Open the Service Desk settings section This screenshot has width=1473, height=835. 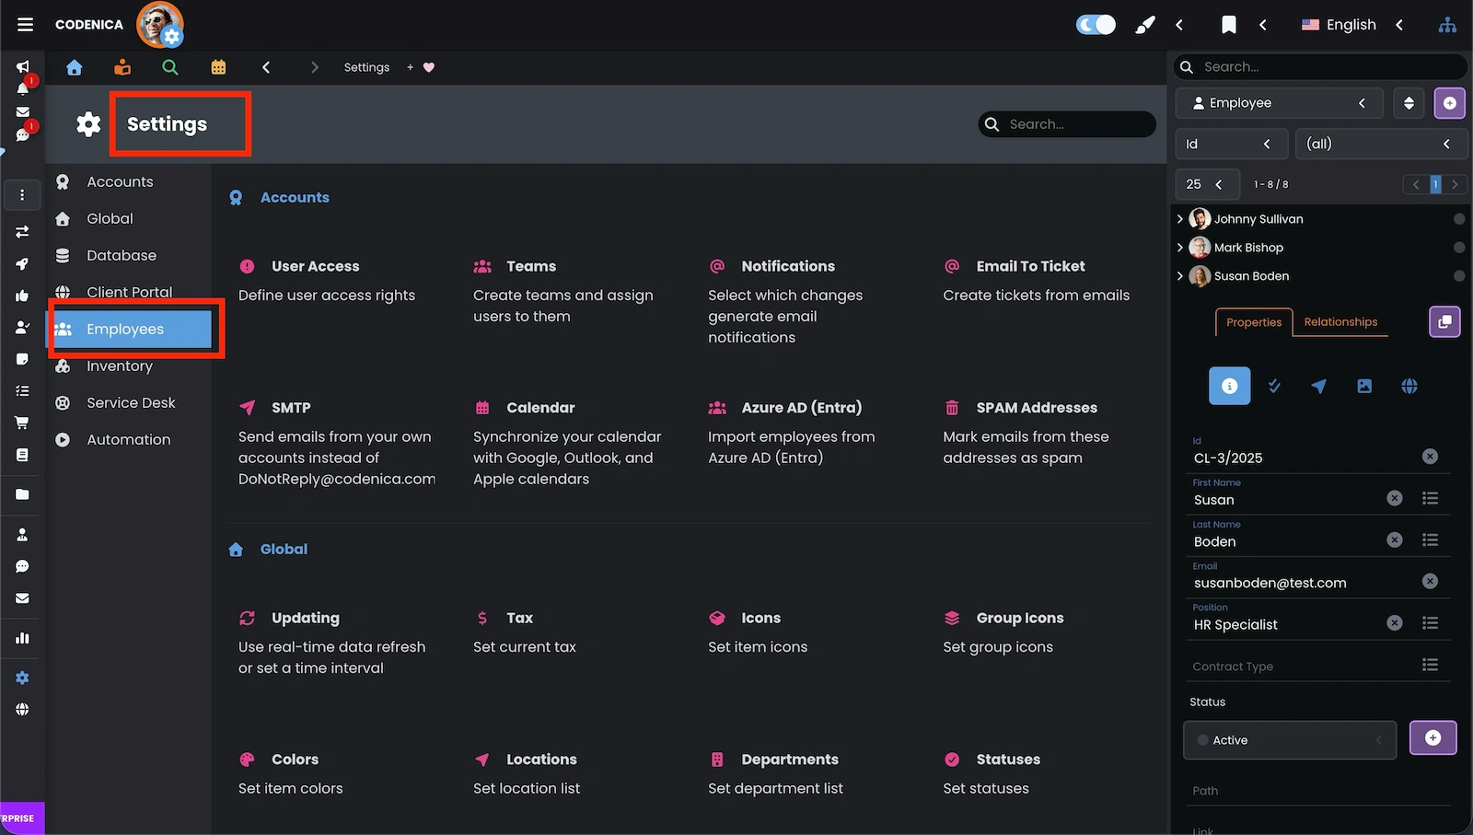(x=130, y=402)
